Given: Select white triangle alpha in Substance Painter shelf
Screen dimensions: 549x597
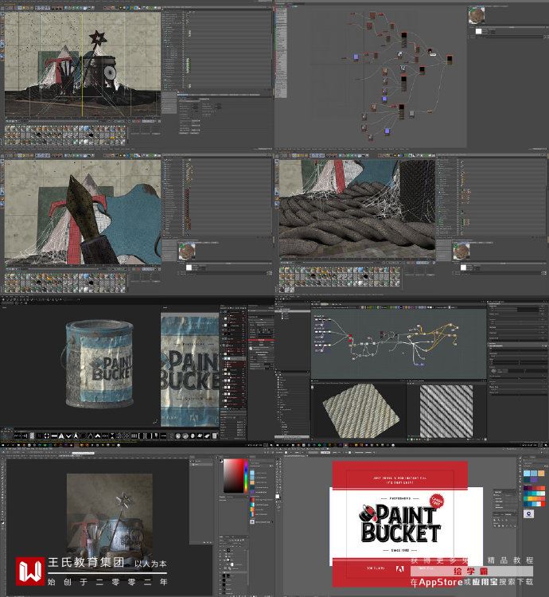Looking at the screenshot, I should [61, 435].
